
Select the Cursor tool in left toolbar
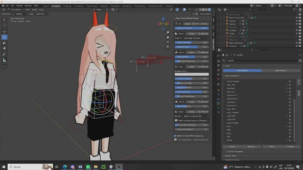[x=4, y=25]
